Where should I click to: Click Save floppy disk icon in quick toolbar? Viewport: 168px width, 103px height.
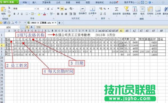(x=5, y=22)
